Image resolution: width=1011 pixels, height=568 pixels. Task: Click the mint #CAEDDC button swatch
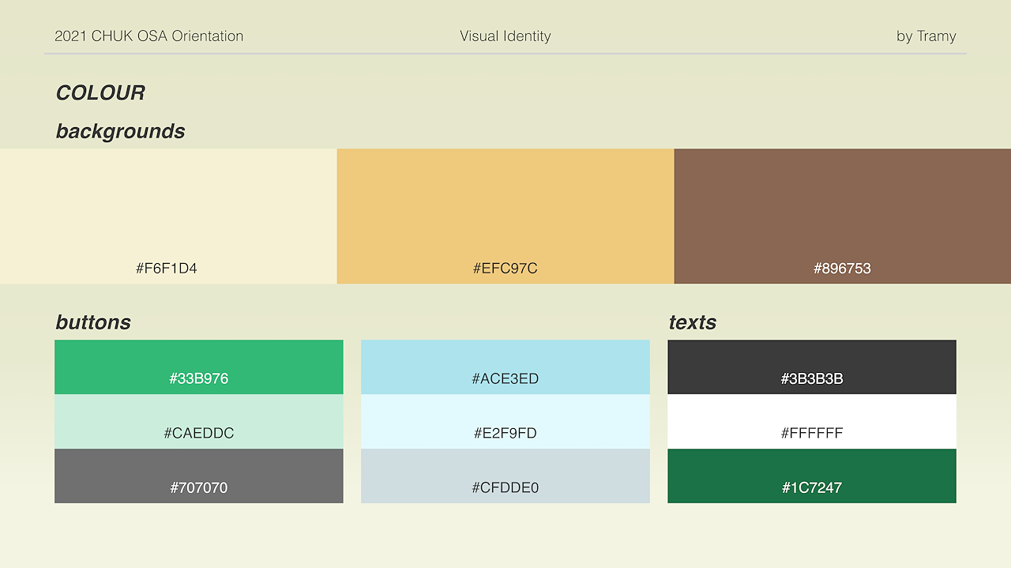point(198,421)
